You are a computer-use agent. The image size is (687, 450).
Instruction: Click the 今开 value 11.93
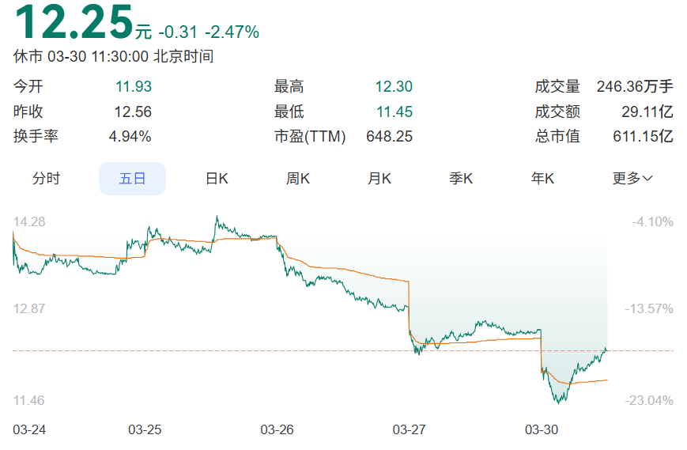pyautogui.click(x=133, y=87)
